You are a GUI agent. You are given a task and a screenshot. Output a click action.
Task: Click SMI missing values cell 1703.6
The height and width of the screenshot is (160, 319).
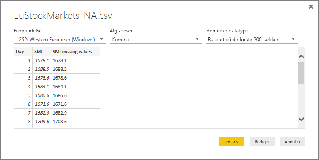pos(75,122)
